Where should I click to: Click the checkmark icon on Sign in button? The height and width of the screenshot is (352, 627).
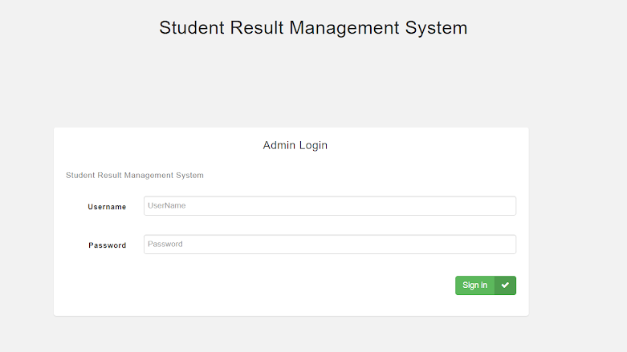(x=505, y=285)
